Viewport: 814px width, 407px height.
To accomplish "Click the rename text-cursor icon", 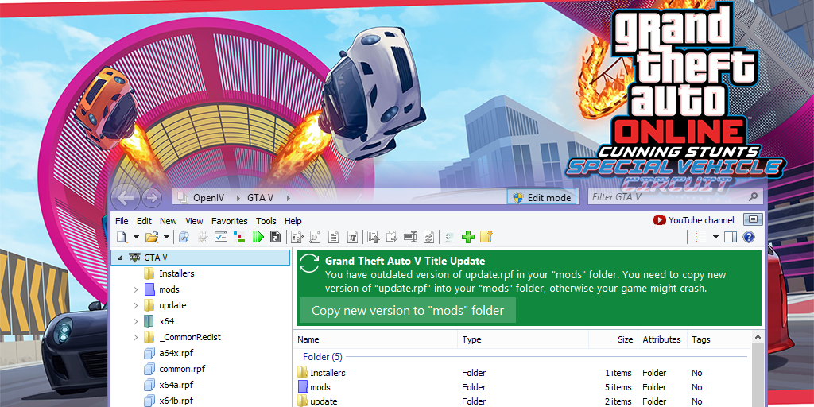I will (x=410, y=237).
